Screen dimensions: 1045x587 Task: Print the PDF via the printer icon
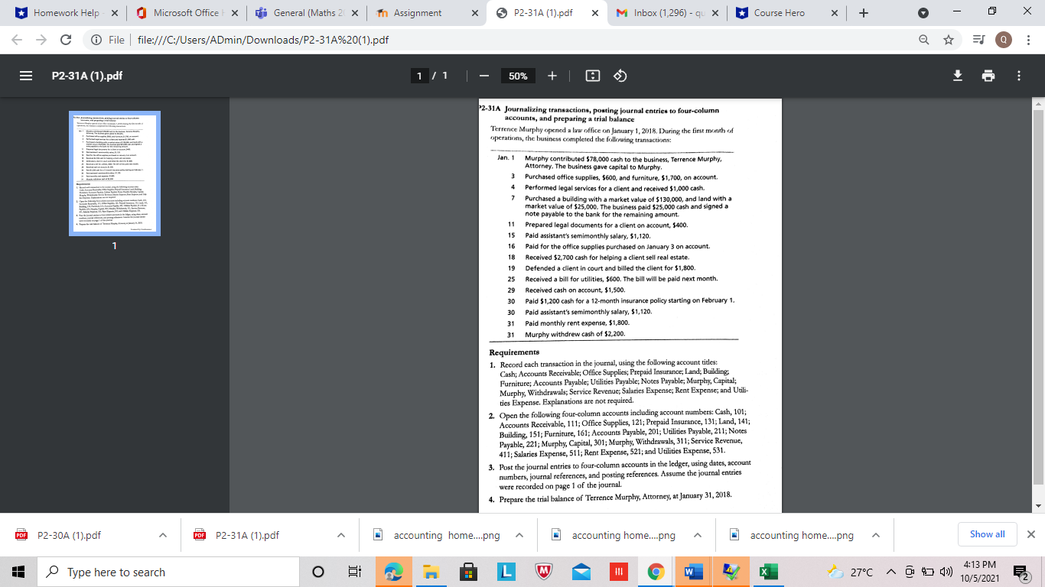(x=988, y=76)
